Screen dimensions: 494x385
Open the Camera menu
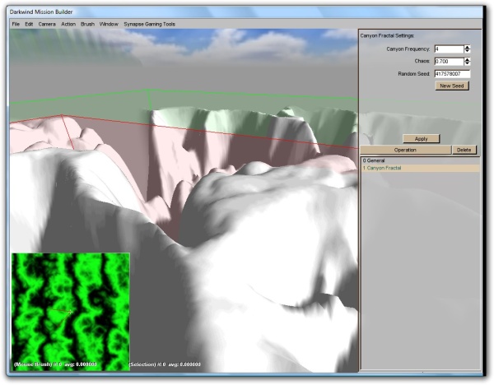[x=47, y=24]
